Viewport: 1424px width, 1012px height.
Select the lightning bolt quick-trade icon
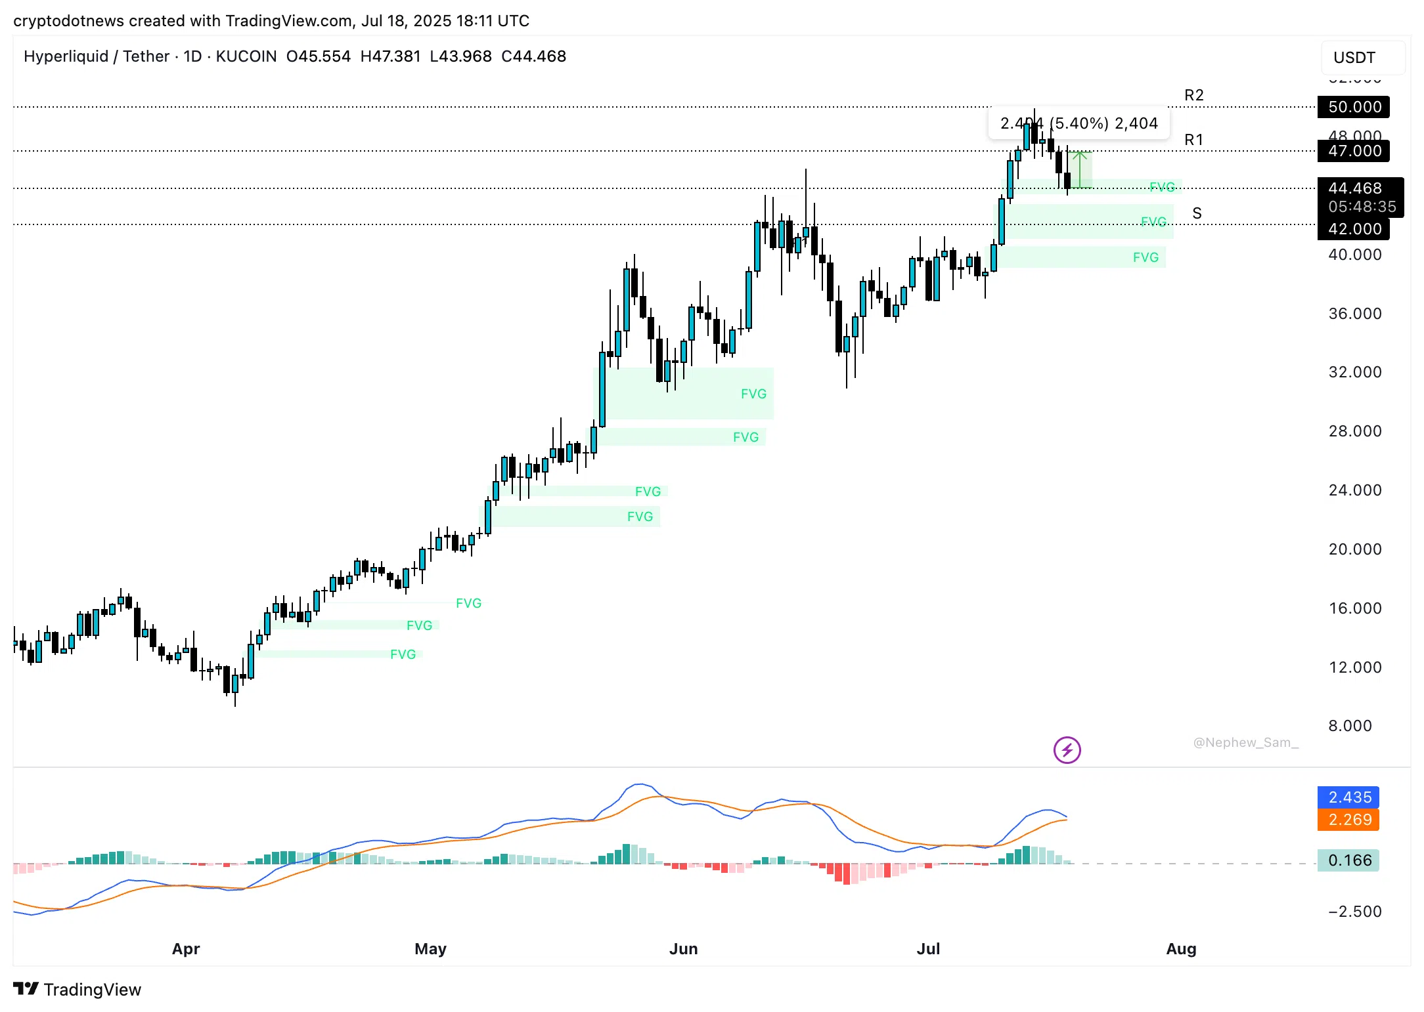click(x=1067, y=750)
